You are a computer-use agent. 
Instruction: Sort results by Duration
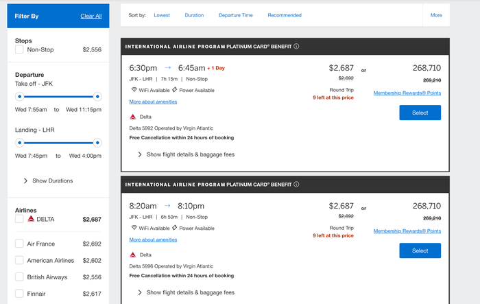pos(194,15)
